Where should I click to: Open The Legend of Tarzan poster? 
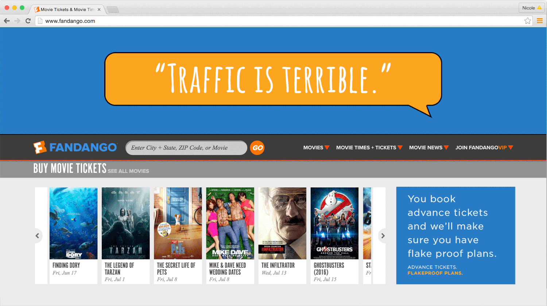[x=125, y=223]
